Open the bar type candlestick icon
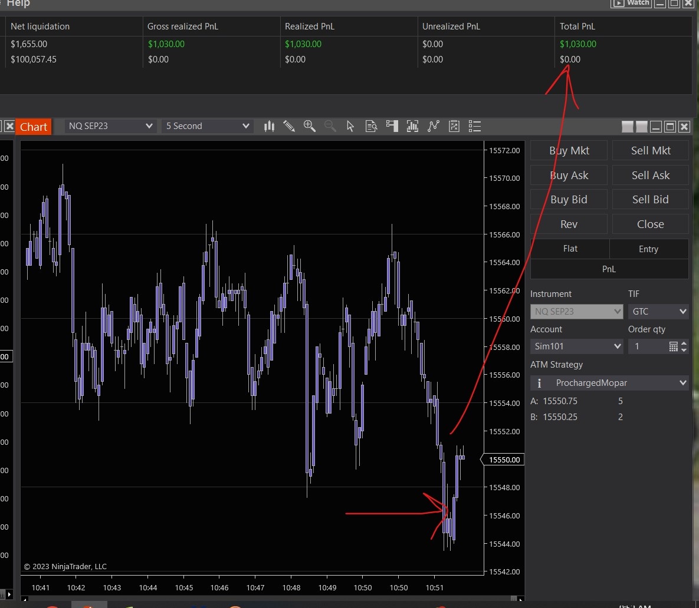Image resolution: width=699 pixels, height=608 pixels. (x=270, y=126)
